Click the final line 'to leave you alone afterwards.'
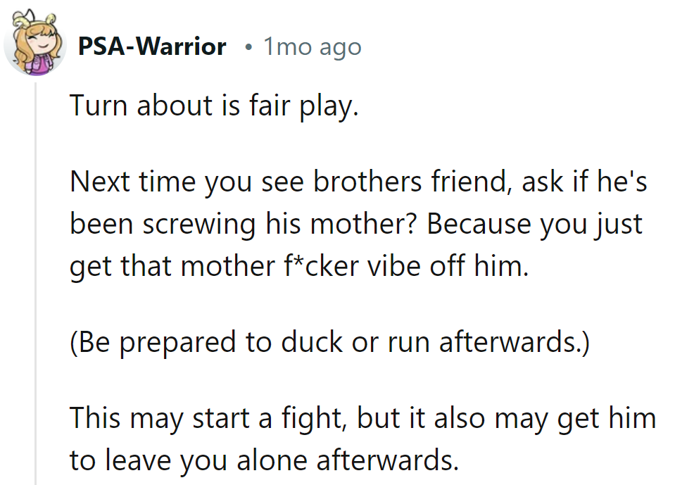This screenshot has height=485, width=675. click(x=265, y=460)
